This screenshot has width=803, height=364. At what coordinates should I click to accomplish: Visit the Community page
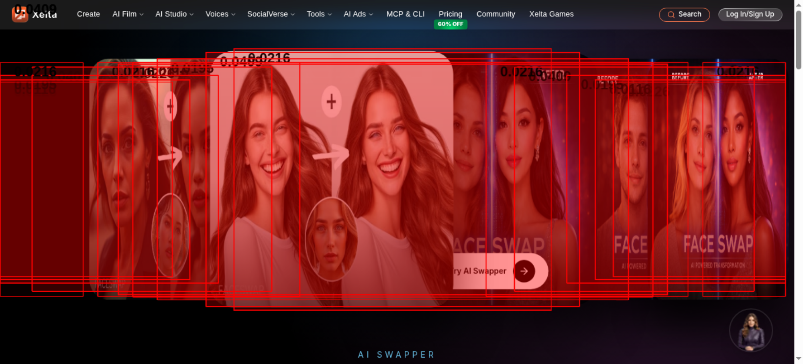(496, 14)
